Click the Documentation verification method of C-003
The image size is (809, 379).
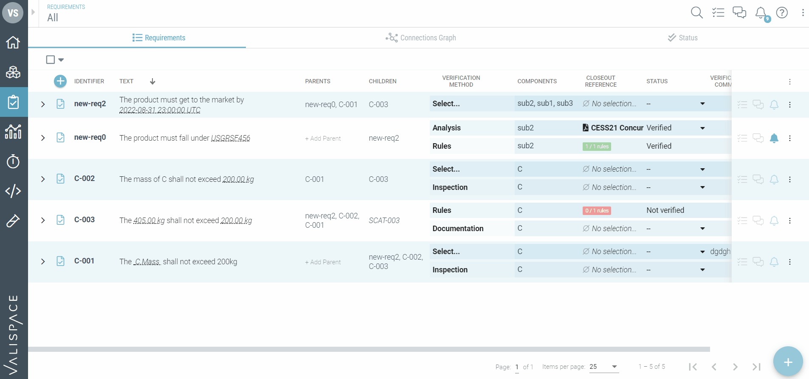pos(458,229)
